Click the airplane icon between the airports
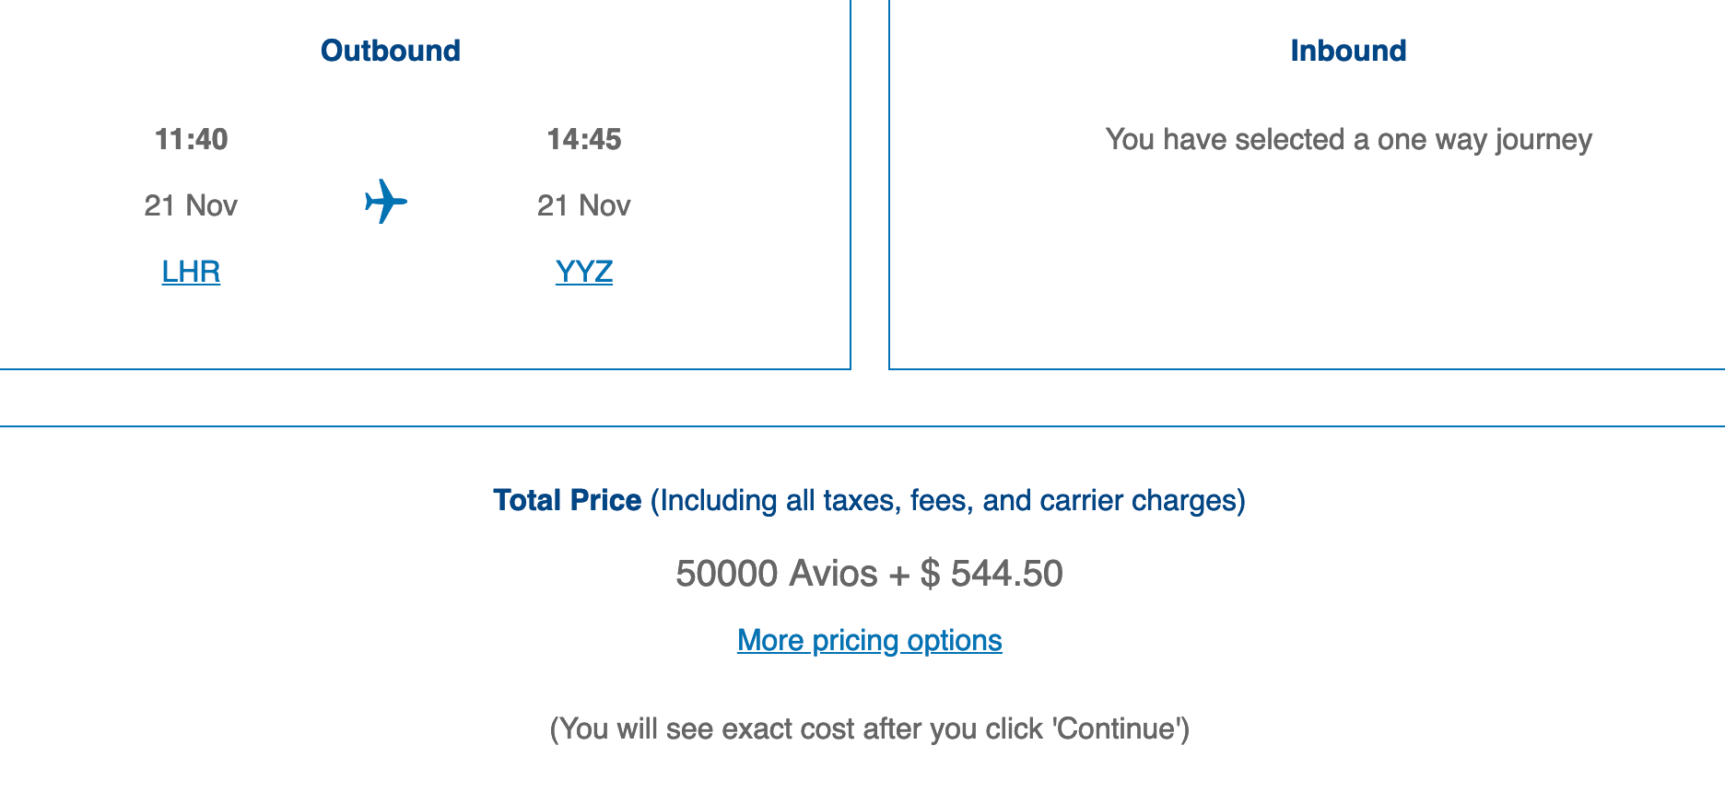 point(385,202)
